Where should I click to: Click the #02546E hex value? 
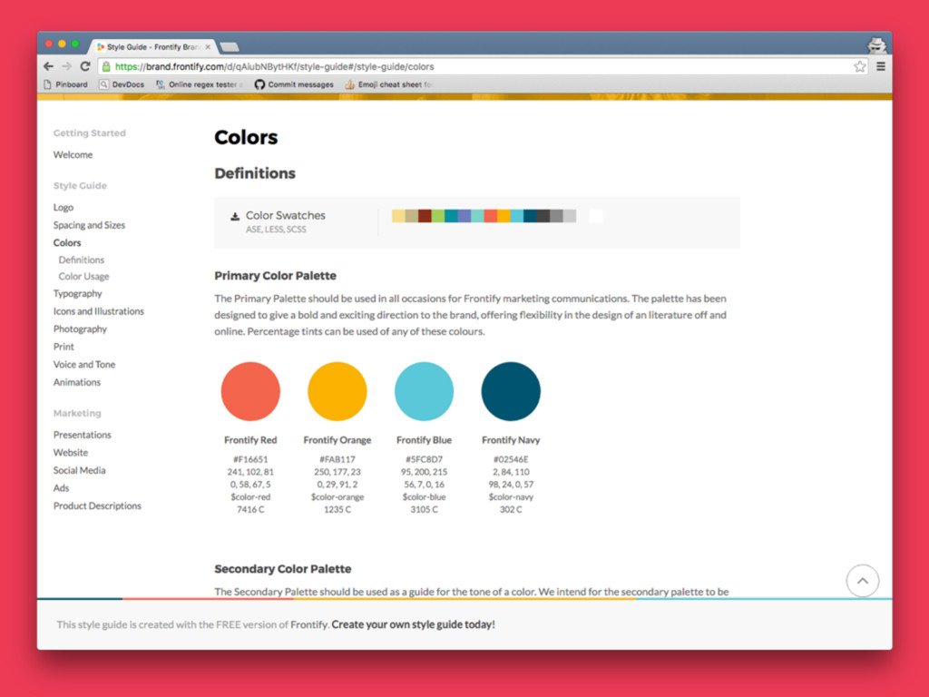click(x=511, y=459)
